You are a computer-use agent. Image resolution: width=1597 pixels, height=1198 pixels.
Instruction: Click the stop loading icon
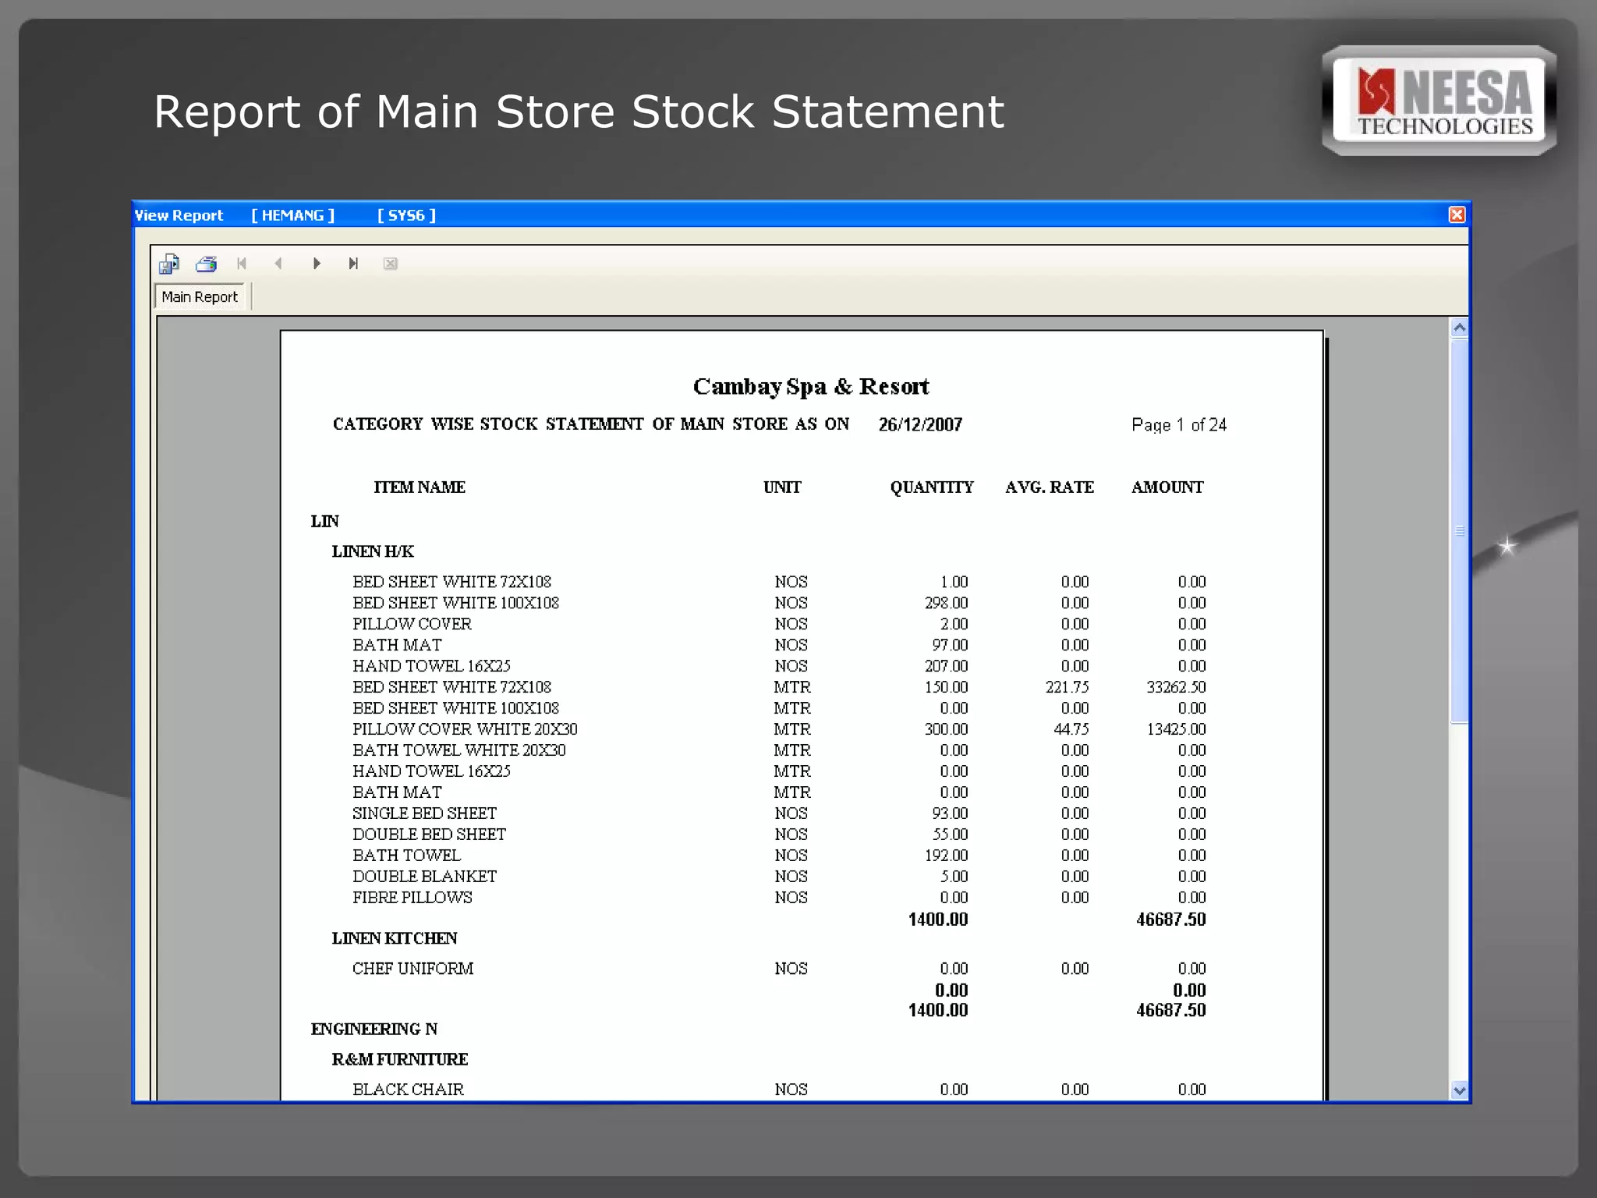(x=391, y=264)
